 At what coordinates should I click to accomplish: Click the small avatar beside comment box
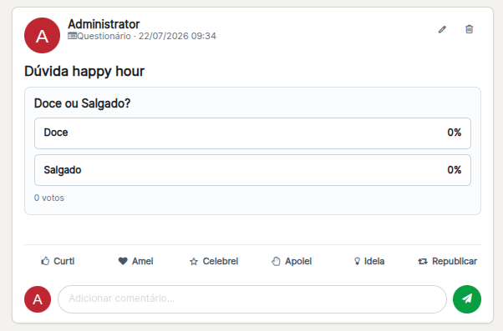pos(38,299)
